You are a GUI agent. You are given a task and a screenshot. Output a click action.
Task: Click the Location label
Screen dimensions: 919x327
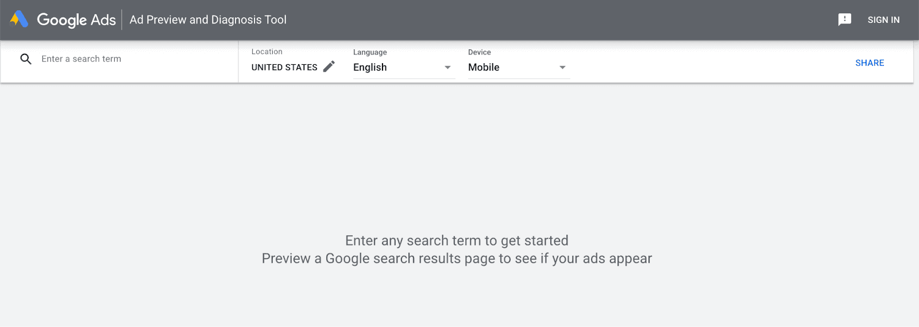pos(267,52)
